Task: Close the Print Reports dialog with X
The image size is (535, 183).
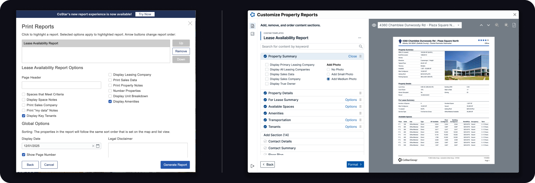Action: [190, 23]
